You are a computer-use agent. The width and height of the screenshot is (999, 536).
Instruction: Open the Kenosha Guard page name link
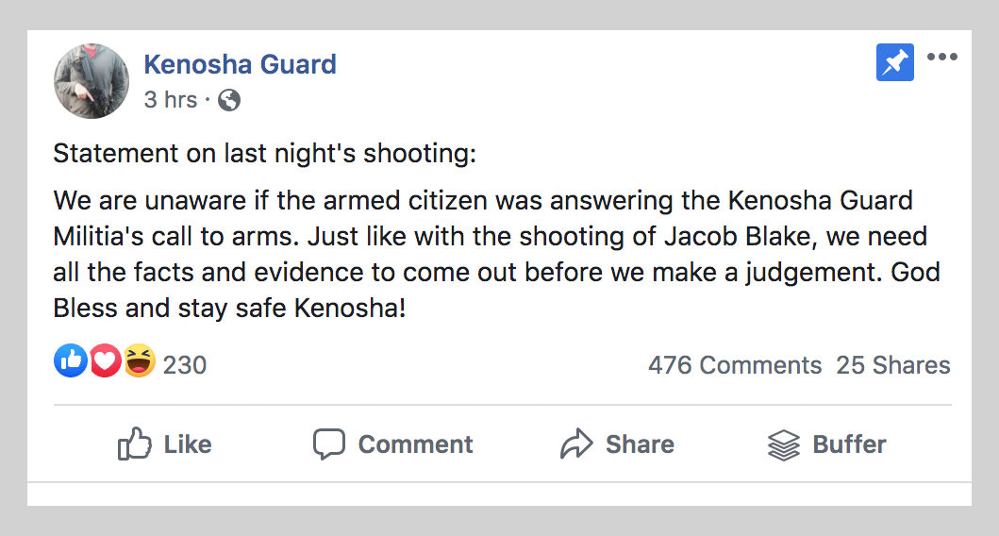pyautogui.click(x=240, y=64)
